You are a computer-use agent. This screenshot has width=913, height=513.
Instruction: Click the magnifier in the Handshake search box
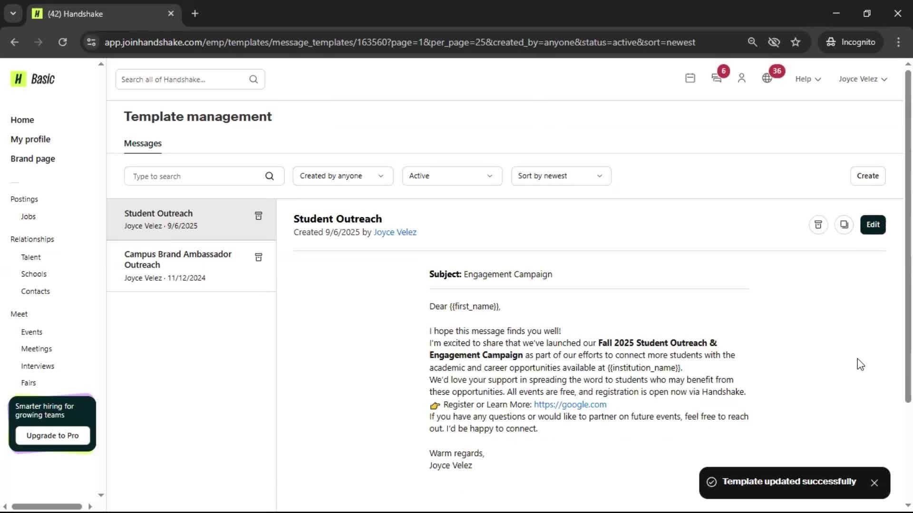253,79
